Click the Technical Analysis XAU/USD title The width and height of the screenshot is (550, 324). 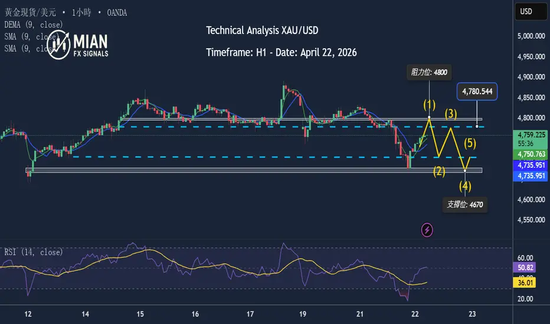262,31
